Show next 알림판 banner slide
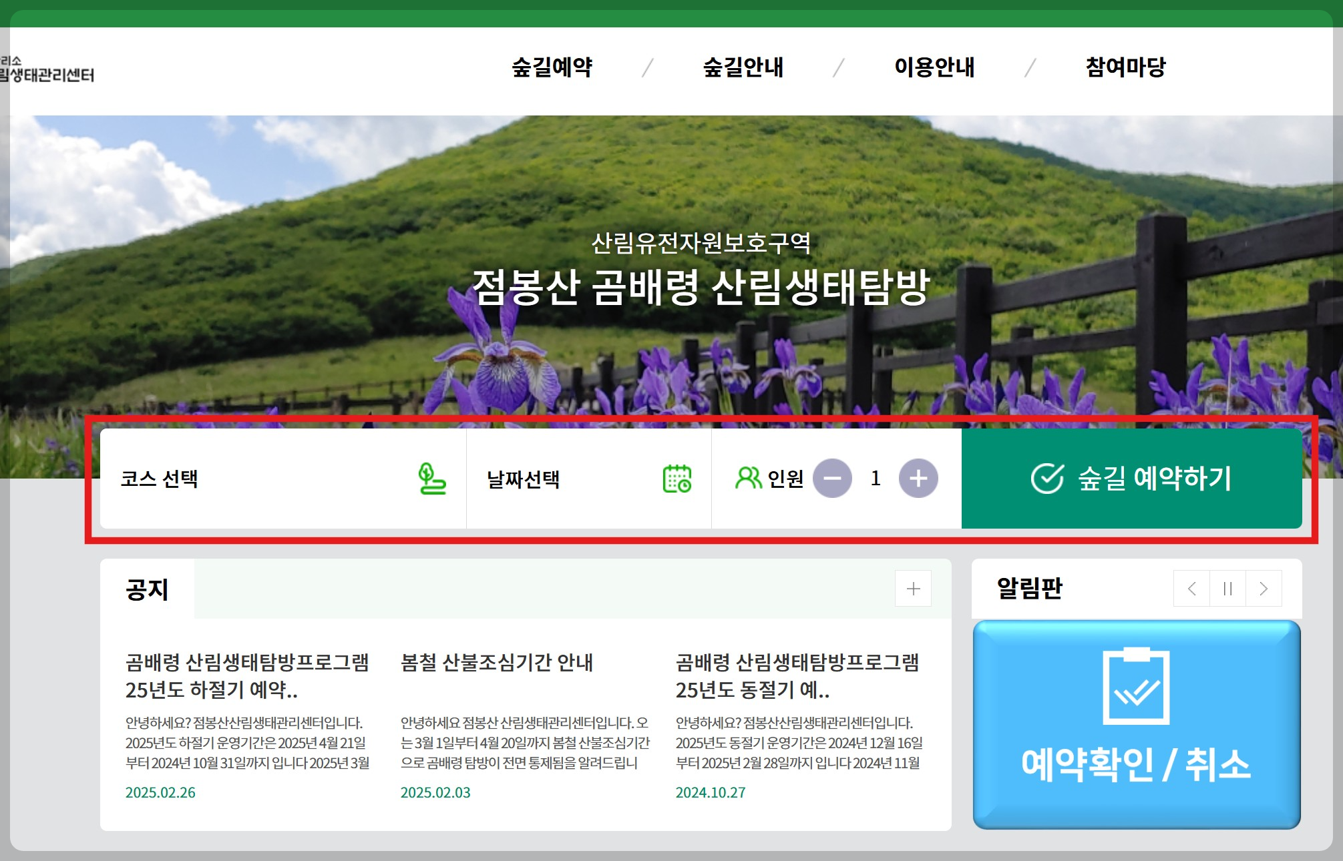Image resolution: width=1343 pixels, height=861 pixels. click(1264, 589)
